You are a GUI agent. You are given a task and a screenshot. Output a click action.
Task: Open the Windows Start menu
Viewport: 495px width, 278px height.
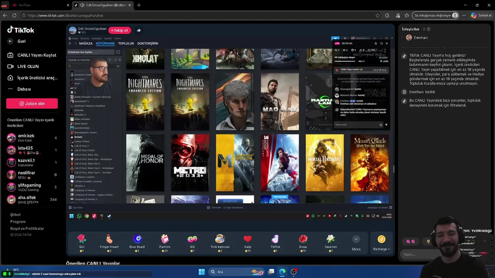[201, 272]
